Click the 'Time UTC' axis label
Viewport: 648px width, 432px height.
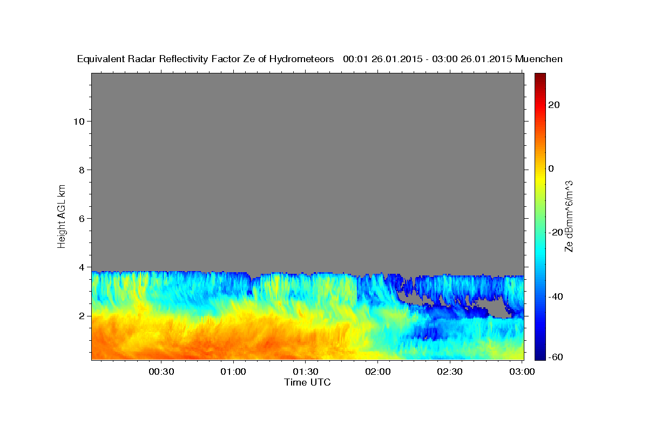pos(307,382)
